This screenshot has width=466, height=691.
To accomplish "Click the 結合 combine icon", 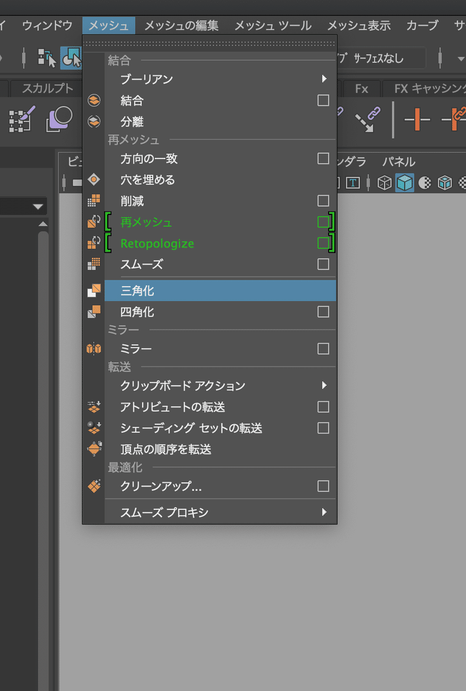I will 94,100.
